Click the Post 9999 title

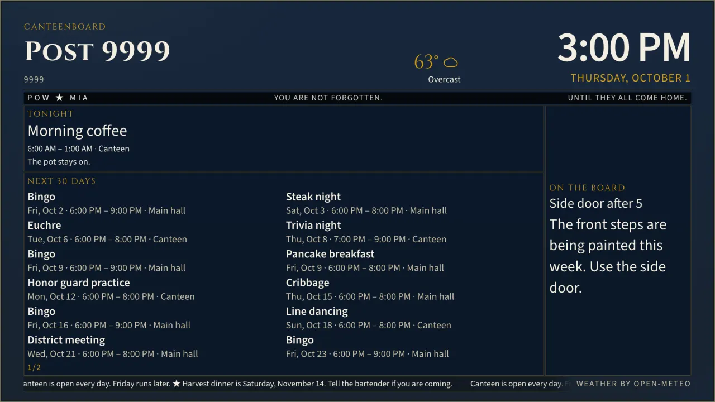[97, 51]
